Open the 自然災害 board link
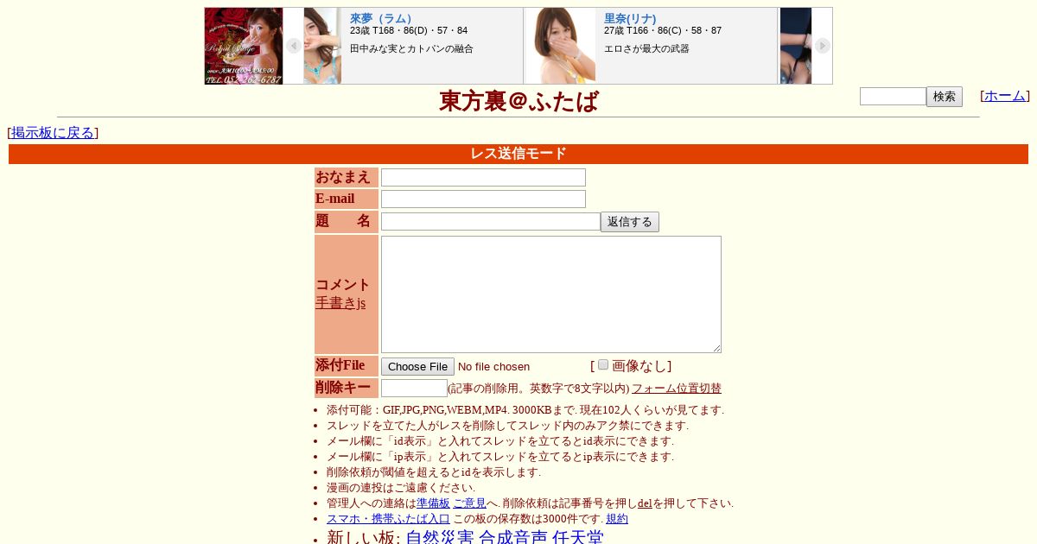 click(440, 536)
